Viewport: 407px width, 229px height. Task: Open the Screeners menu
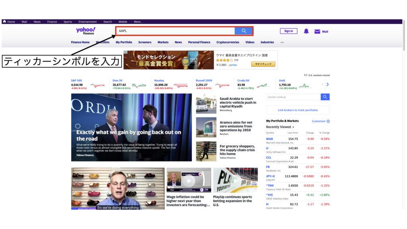coord(145,42)
